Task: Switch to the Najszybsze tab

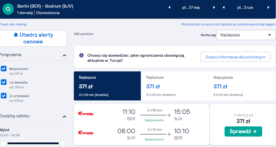Action: tap(242, 86)
